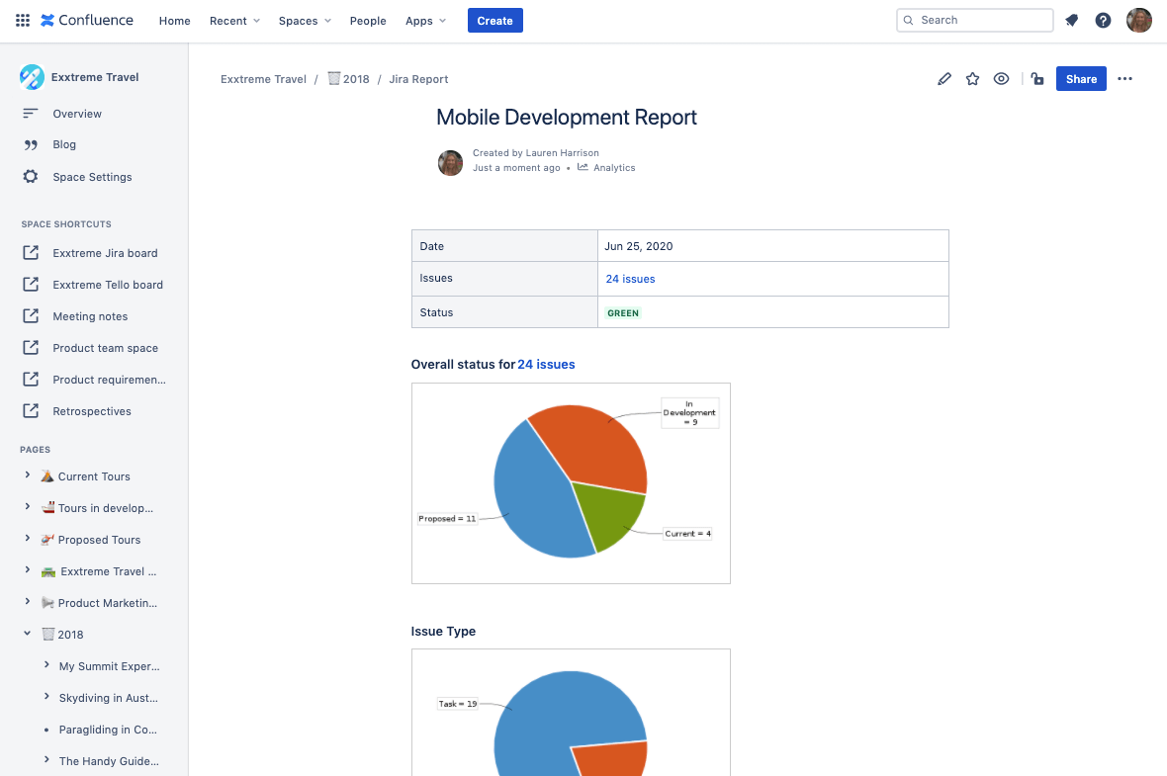Open the help question mark menu

point(1103,20)
